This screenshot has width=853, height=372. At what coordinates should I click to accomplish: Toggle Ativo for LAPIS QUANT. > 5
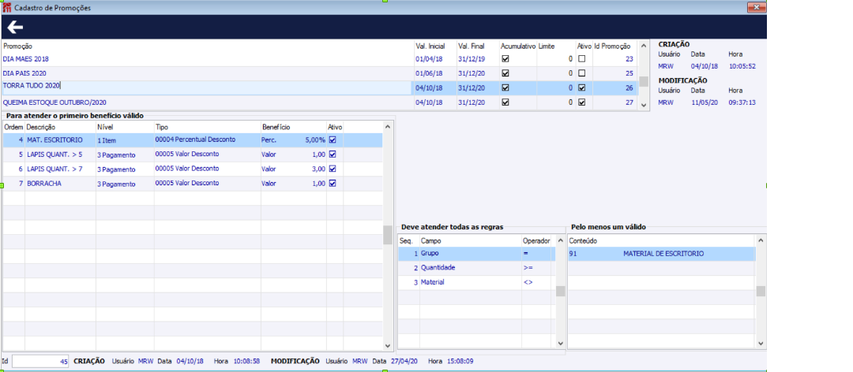tap(333, 154)
